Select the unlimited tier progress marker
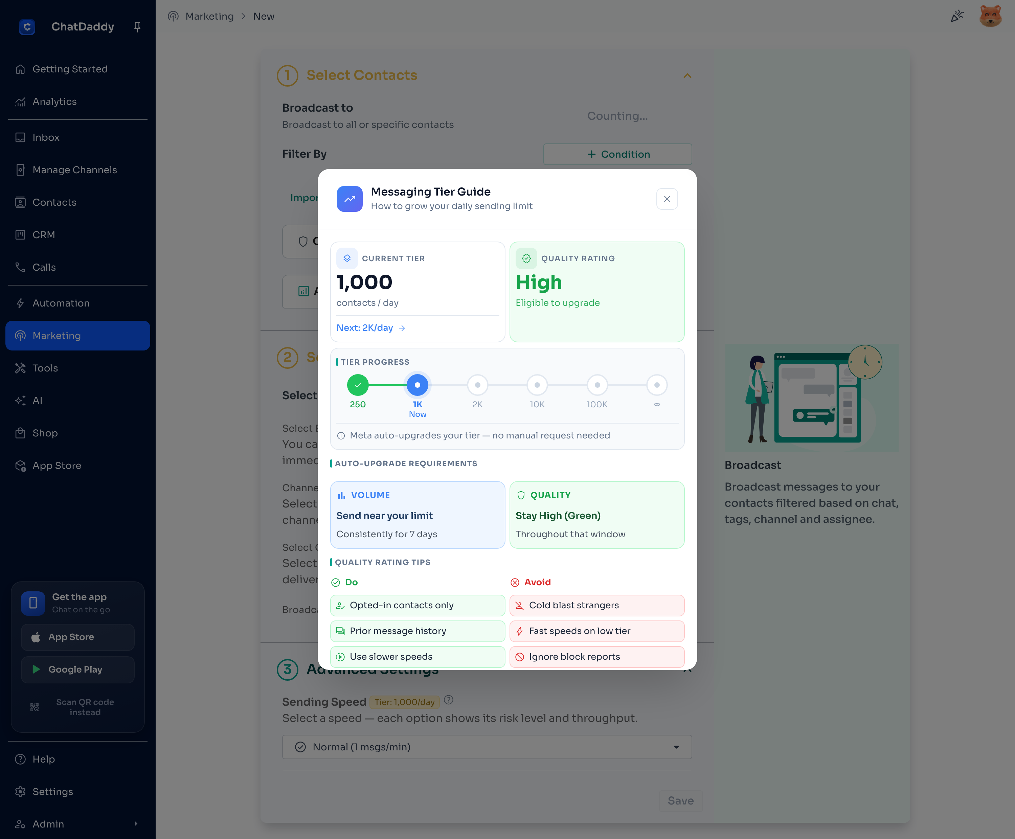This screenshot has height=839, width=1015. pyautogui.click(x=657, y=385)
